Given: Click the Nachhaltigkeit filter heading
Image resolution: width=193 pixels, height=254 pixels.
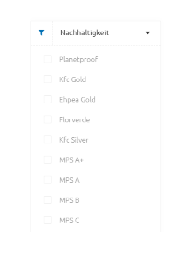Looking at the screenshot, I should [85, 33].
